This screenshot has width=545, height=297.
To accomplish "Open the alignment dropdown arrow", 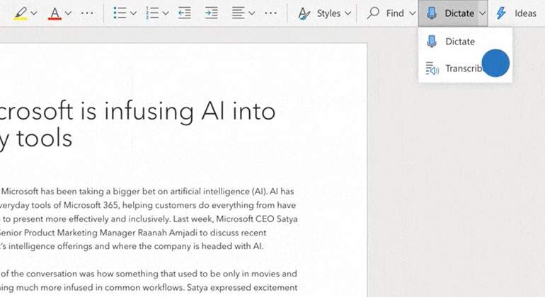I will [x=252, y=13].
